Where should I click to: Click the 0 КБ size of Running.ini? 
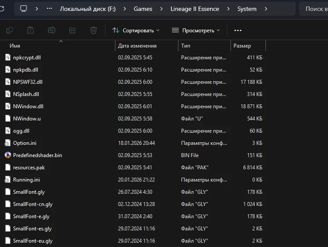coord(257,180)
